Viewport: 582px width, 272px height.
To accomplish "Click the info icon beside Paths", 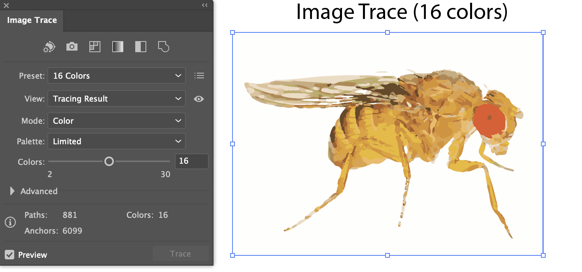I will (10, 223).
